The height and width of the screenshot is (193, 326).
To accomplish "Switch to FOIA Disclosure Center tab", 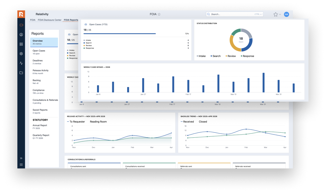I will click(x=49, y=20).
